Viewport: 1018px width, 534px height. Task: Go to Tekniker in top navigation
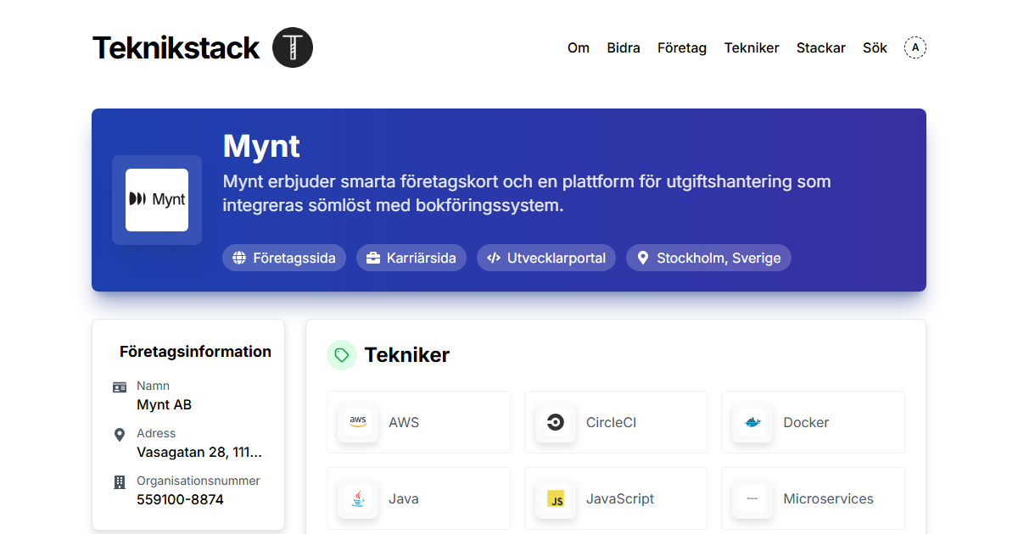click(752, 47)
